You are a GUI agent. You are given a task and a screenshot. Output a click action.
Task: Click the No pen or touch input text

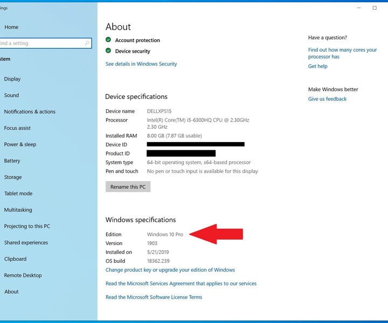(x=203, y=171)
